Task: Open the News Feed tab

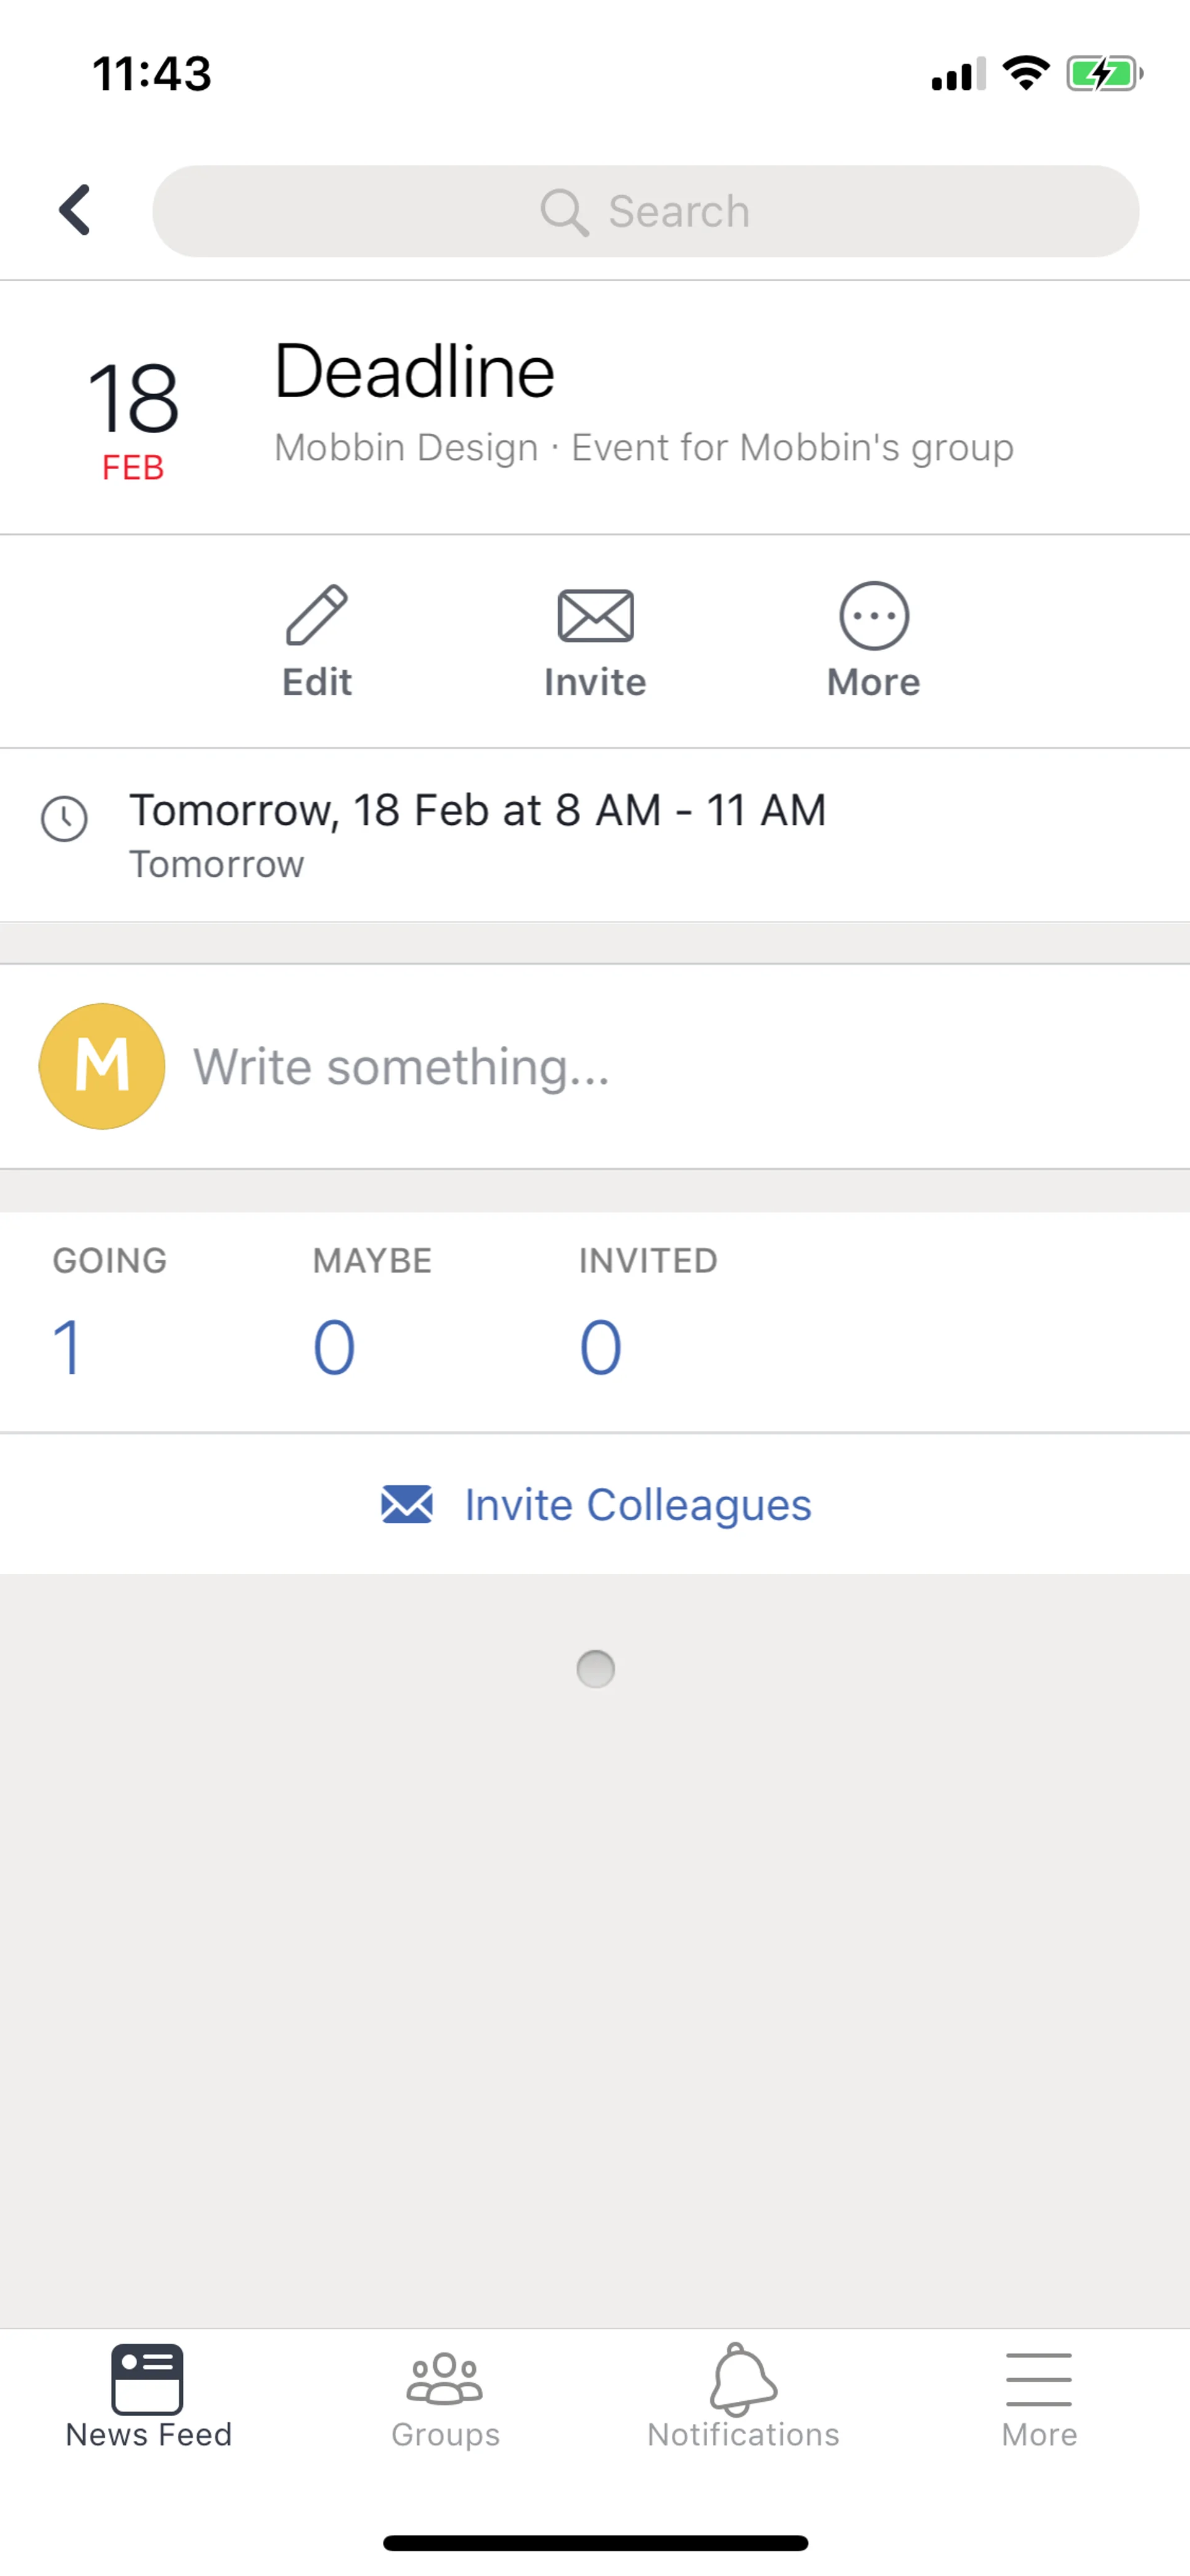Action: [x=148, y=2396]
